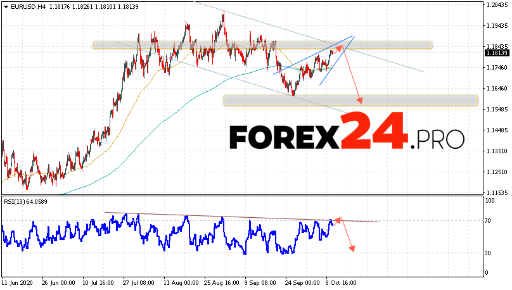512x290 pixels.
Task: Click the 1.15485 price axis label
Action: click(x=497, y=110)
